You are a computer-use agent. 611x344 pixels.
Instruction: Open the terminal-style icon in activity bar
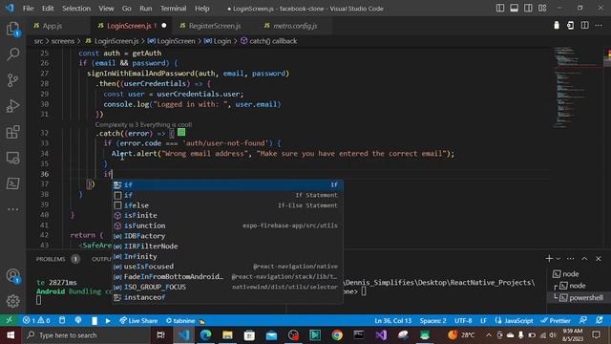[12, 183]
